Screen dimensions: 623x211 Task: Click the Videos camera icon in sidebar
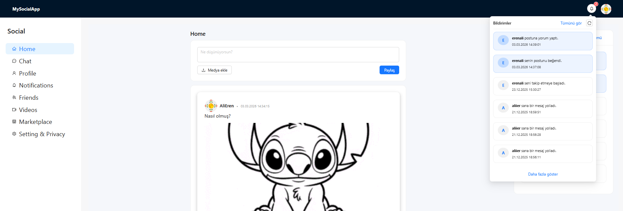pyautogui.click(x=14, y=110)
